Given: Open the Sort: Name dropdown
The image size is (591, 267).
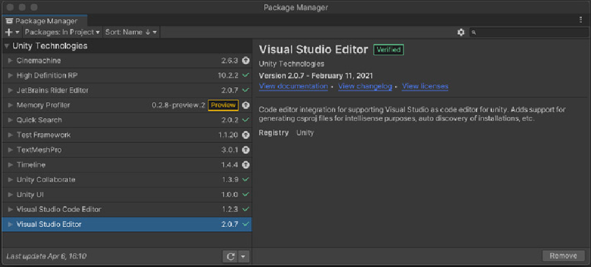Looking at the screenshot, I should coord(131,32).
